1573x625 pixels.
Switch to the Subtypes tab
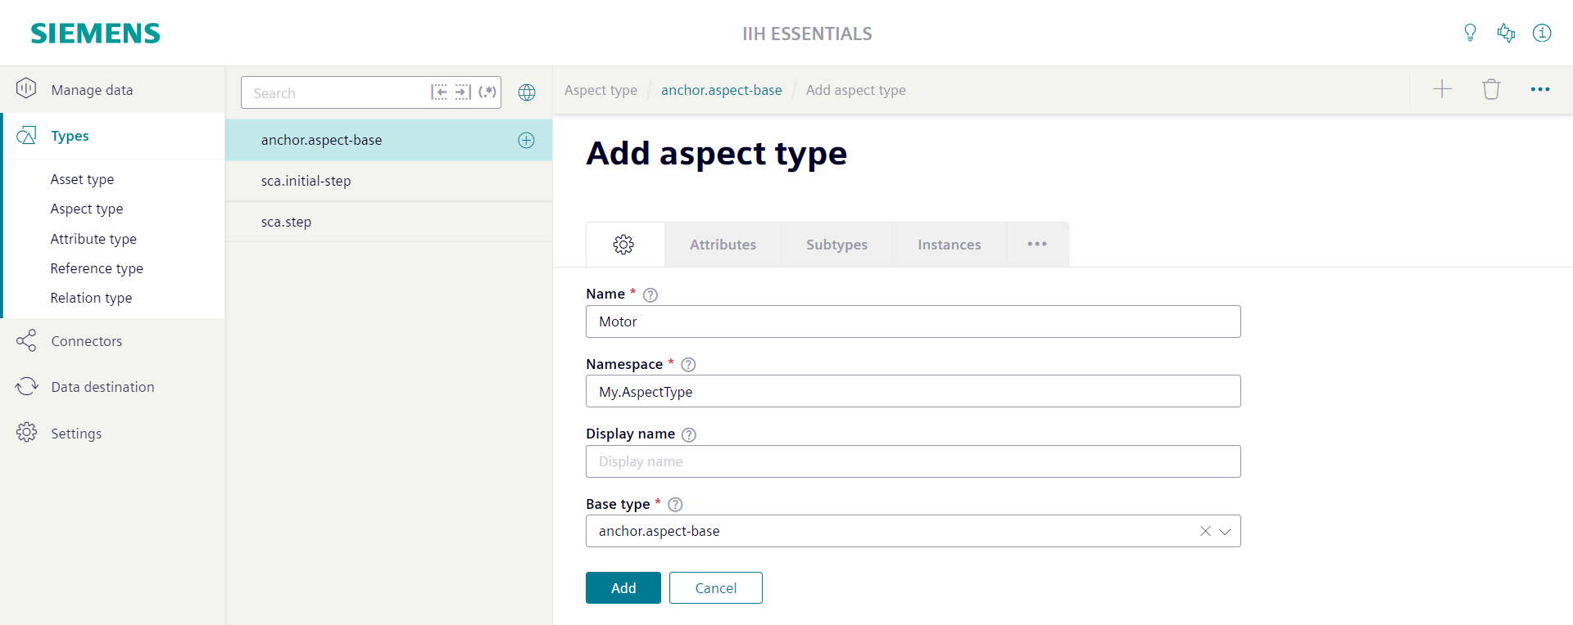click(836, 245)
